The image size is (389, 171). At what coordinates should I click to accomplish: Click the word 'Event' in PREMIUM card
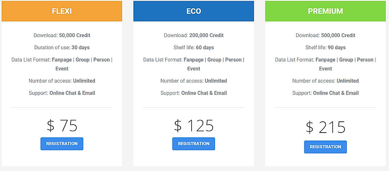325,68
